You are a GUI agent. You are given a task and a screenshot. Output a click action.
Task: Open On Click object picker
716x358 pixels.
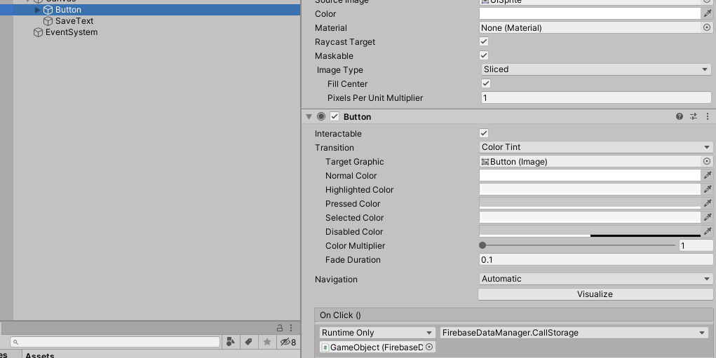tap(429, 347)
